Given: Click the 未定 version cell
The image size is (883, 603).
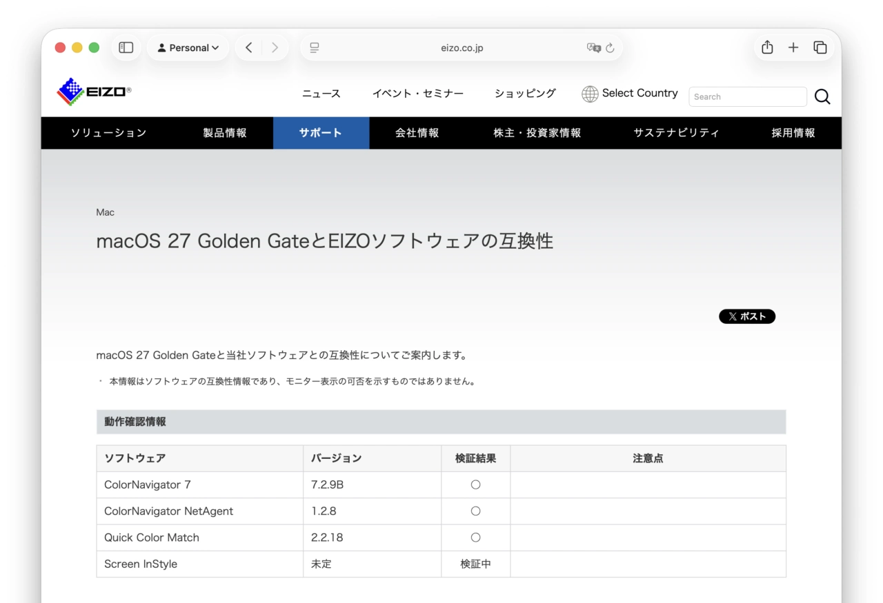Looking at the screenshot, I should (372, 564).
